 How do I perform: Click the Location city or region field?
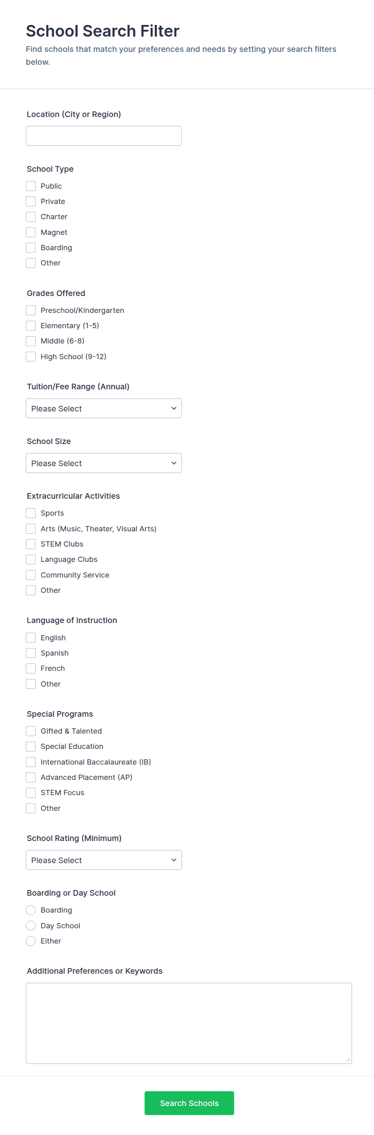tap(103, 136)
